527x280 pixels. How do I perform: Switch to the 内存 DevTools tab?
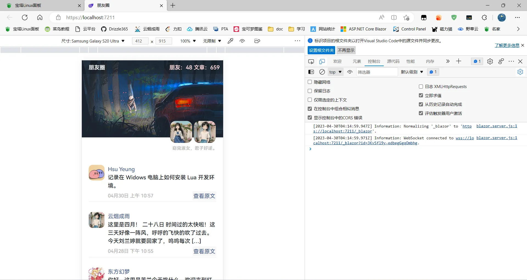tap(430, 61)
